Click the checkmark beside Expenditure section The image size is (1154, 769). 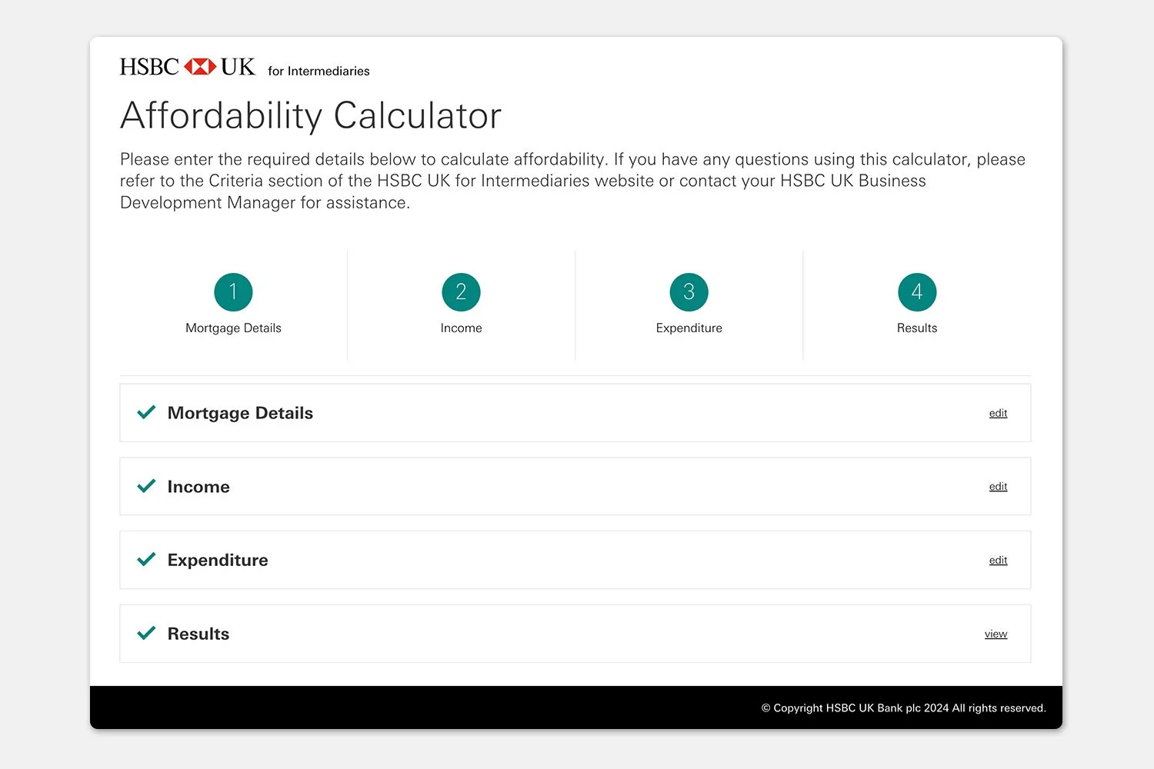pyautogui.click(x=146, y=559)
